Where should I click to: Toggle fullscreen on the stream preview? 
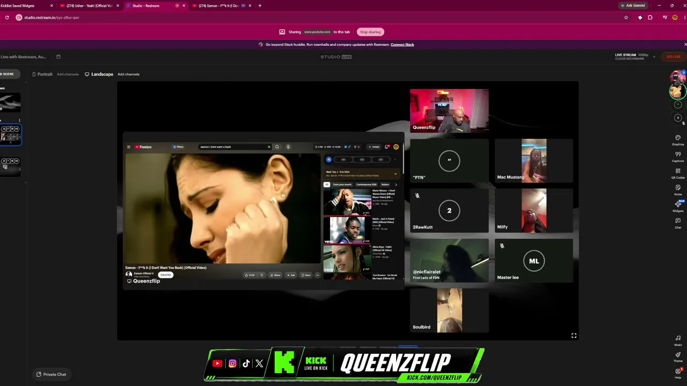(x=574, y=336)
